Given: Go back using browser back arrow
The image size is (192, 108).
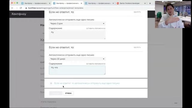Looking at the screenshot, I should pos(12,8).
